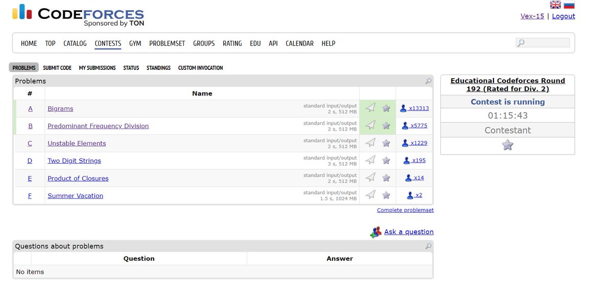Click the submit icon for Summer Vacation
The width and height of the screenshot is (613, 301).
pos(371,194)
